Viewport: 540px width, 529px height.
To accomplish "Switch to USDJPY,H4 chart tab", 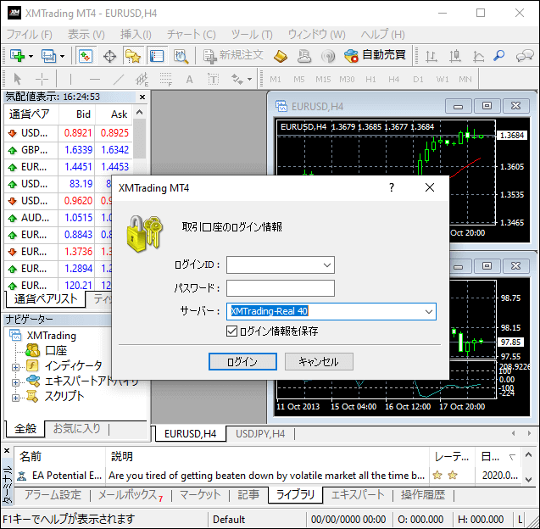I will pos(260,433).
